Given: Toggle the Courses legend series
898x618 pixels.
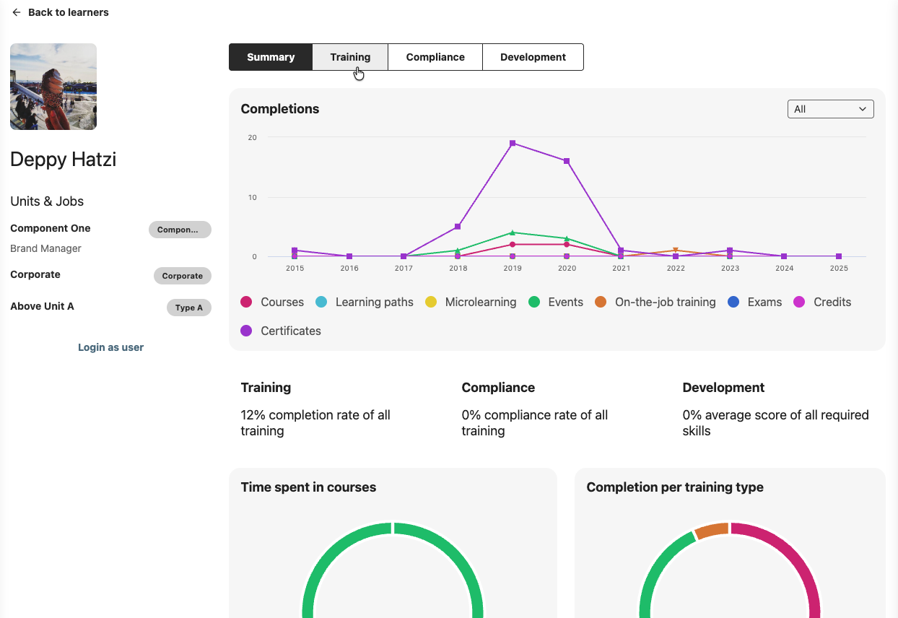Looking at the screenshot, I should pyautogui.click(x=272, y=302).
